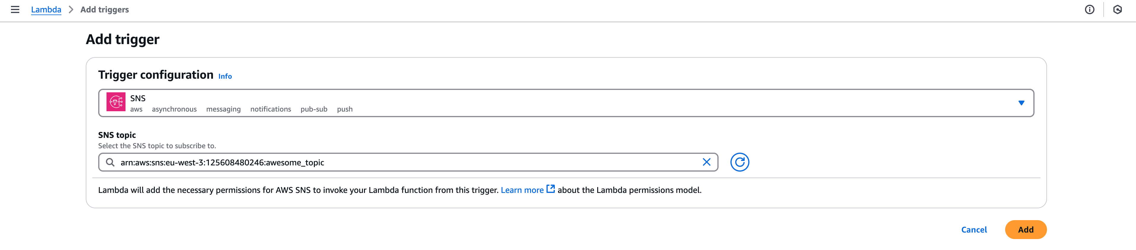Open Info link beside Trigger configuration
The image size is (1136, 250).
[225, 77]
